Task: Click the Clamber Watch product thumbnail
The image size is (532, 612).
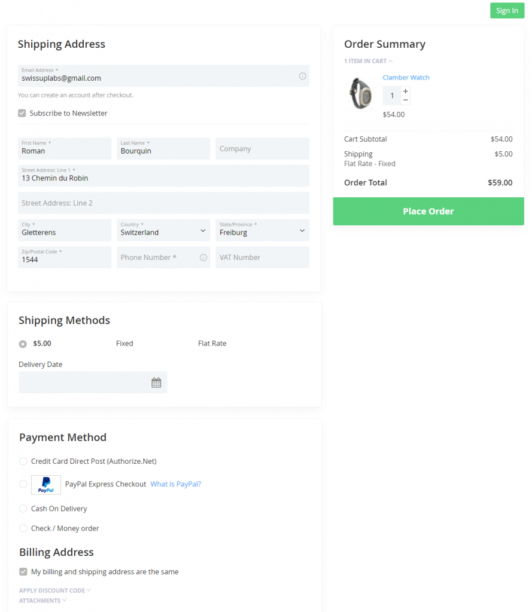Action: pyautogui.click(x=359, y=93)
